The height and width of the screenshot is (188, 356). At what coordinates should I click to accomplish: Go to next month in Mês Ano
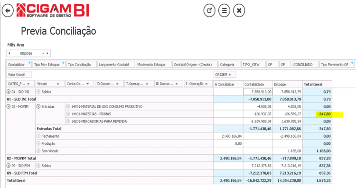(47, 53)
